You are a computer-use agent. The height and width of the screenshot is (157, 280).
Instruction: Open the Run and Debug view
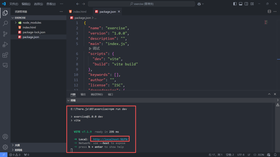click(x=5, y=45)
